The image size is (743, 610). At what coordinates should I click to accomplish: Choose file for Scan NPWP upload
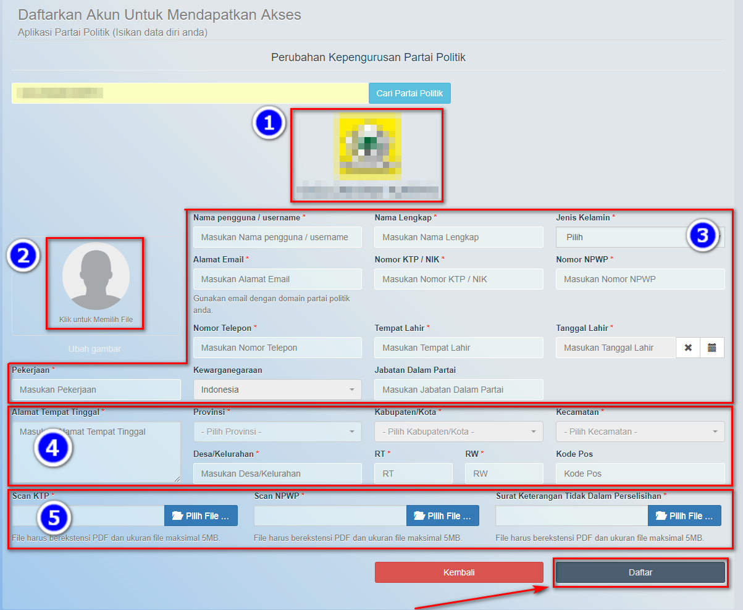[x=442, y=516]
